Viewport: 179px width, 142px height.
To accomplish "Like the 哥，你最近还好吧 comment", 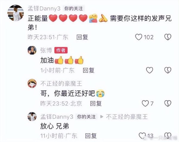I will coord(145,103).
